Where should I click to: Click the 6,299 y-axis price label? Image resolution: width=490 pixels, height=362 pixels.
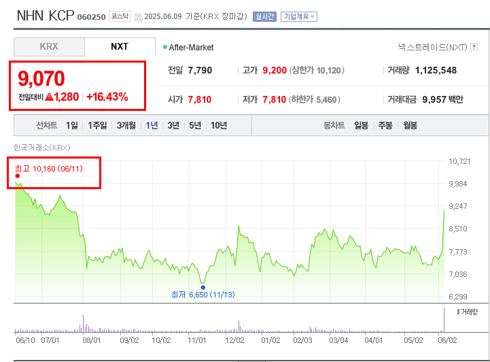(458, 297)
